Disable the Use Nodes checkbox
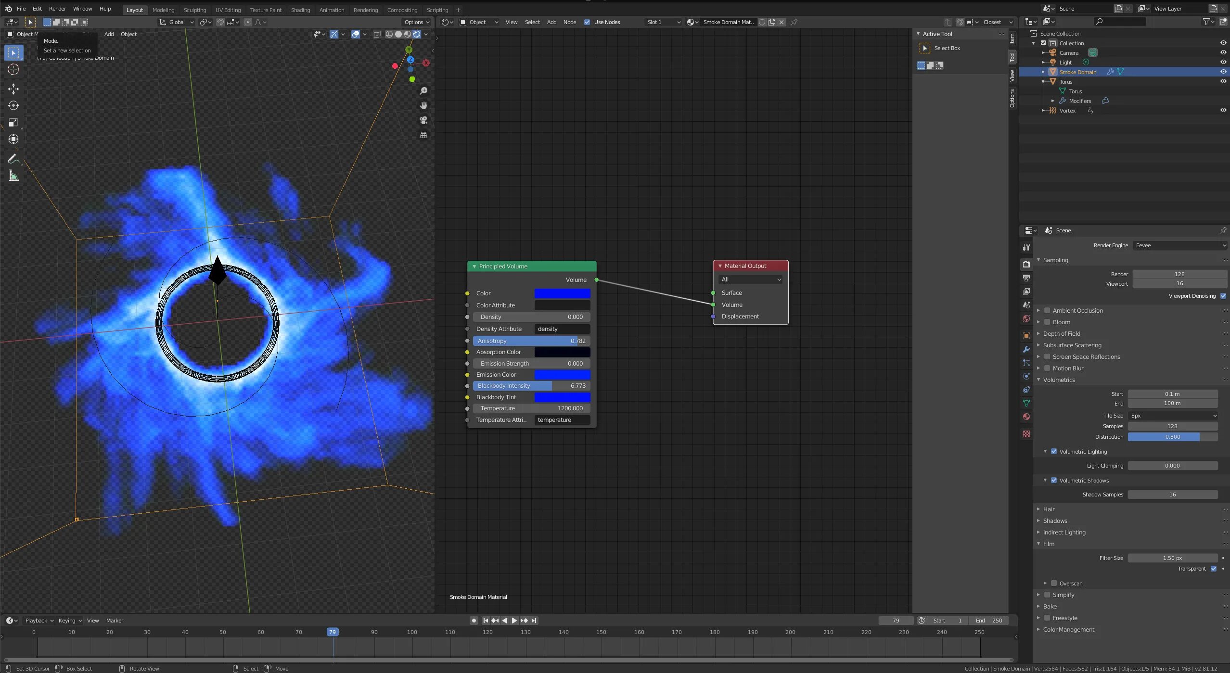1230x673 pixels. (x=587, y=22)
